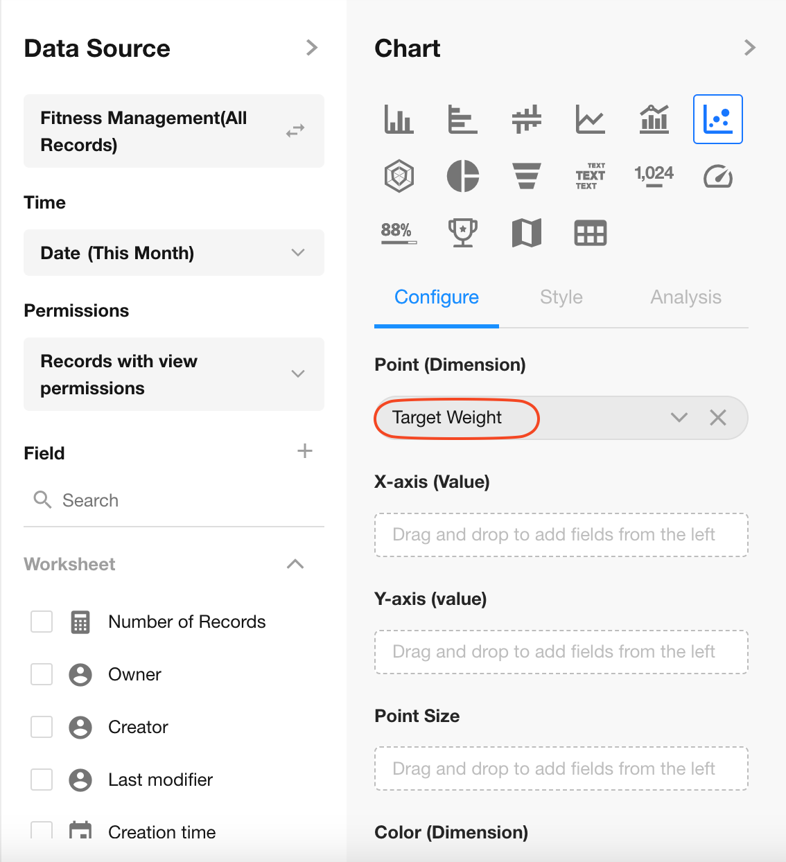Image resolution: width=786 pixels, height=862 pixels.
Task: Select the vertical bar chart icon
Action: (399, 119)
